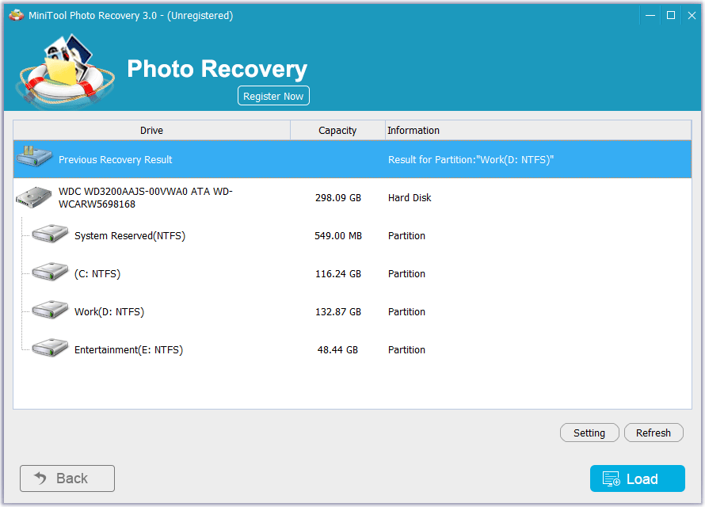Go Back to the previous screen
The image size is (705, 507).
click(x=67, y=478)
